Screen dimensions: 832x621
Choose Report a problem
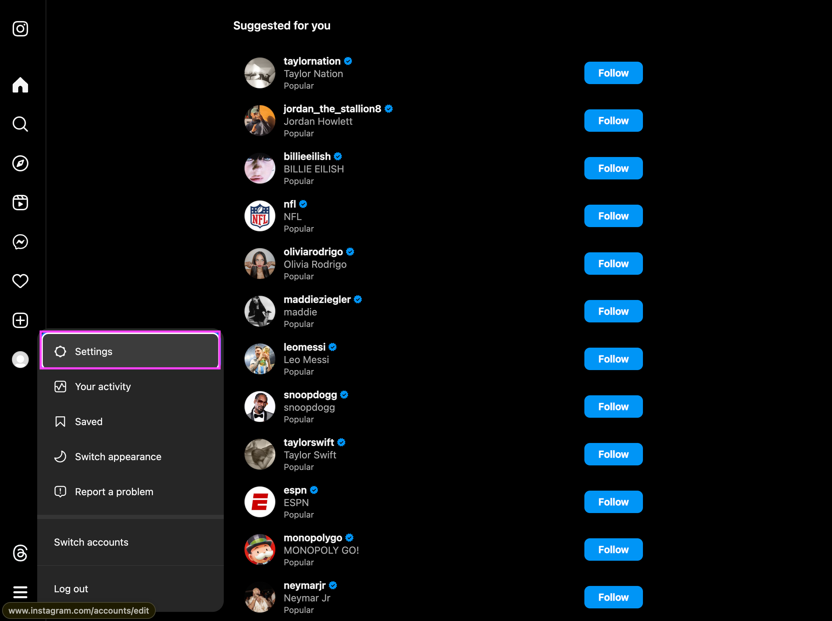click(130, 492)
